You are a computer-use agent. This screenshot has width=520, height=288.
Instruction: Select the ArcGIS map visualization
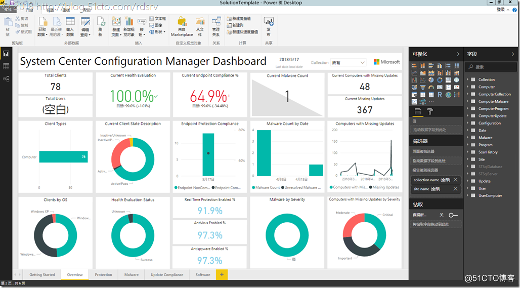[x=448, y=95]
